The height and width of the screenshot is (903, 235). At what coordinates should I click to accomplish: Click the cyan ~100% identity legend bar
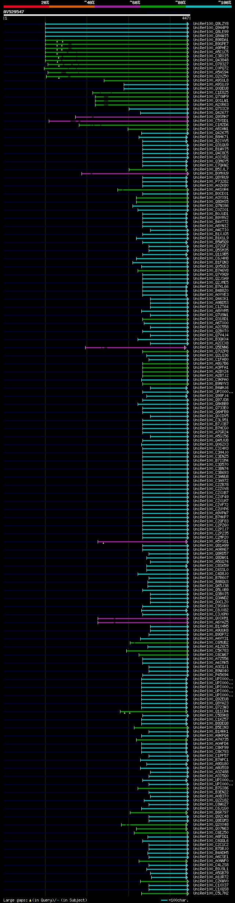209,7
